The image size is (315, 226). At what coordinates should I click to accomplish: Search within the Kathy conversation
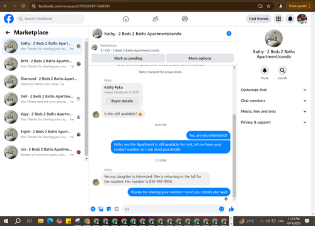point(282,70)
